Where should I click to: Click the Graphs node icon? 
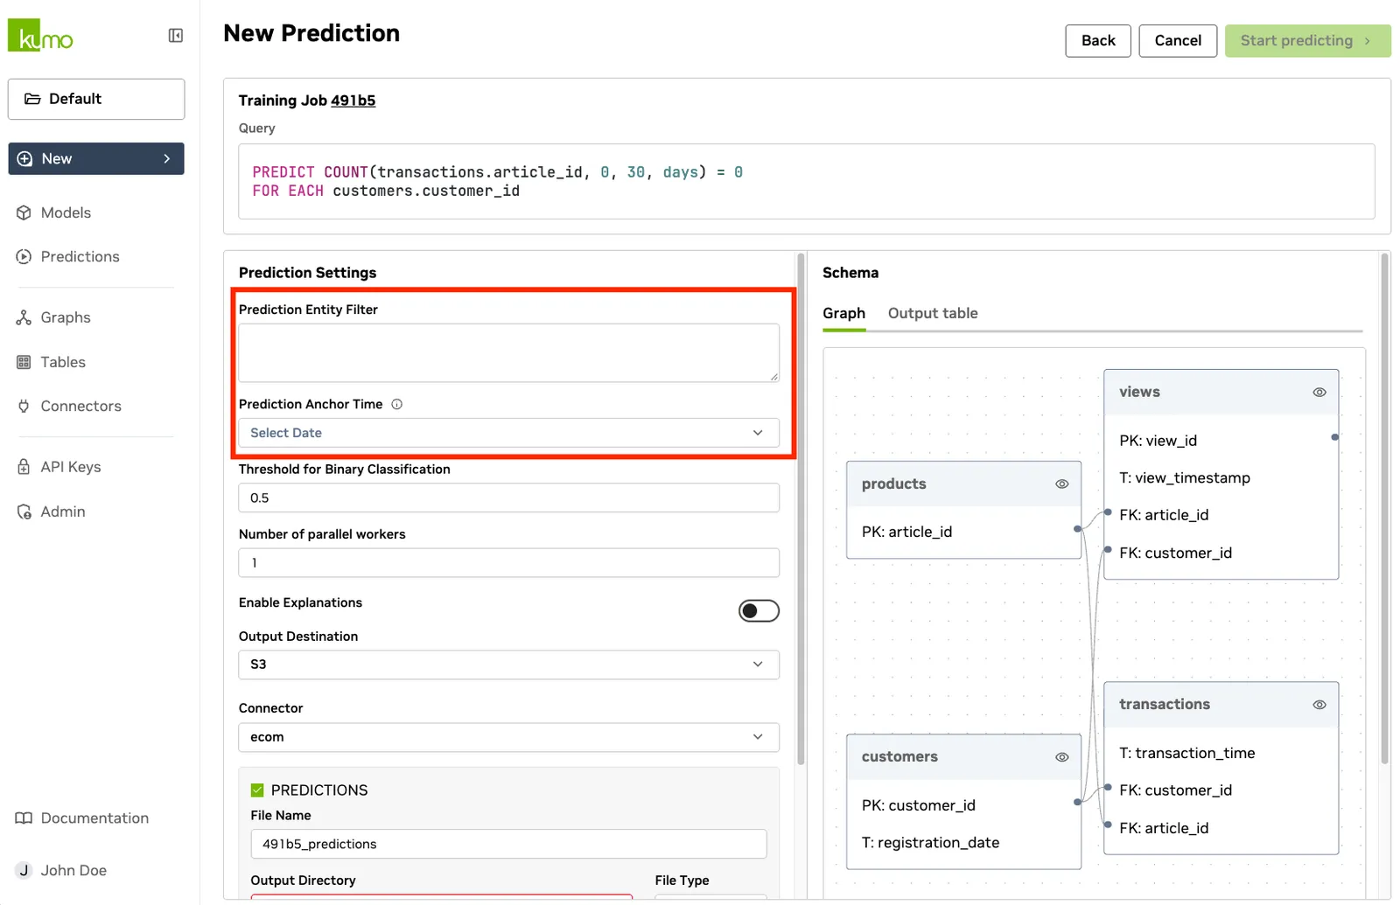pos(24,317)
